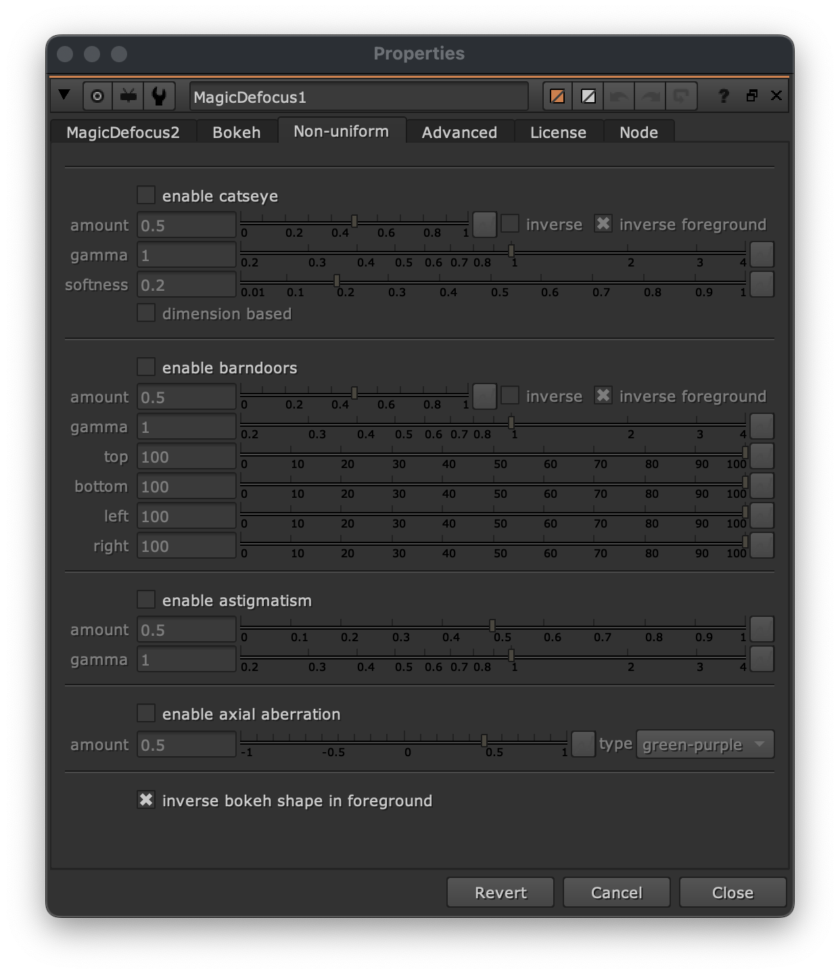The width and height of the screenshot is (840, 974).
Task: Click the gray-white tile color icon
Action: click(x=588, y=96)
